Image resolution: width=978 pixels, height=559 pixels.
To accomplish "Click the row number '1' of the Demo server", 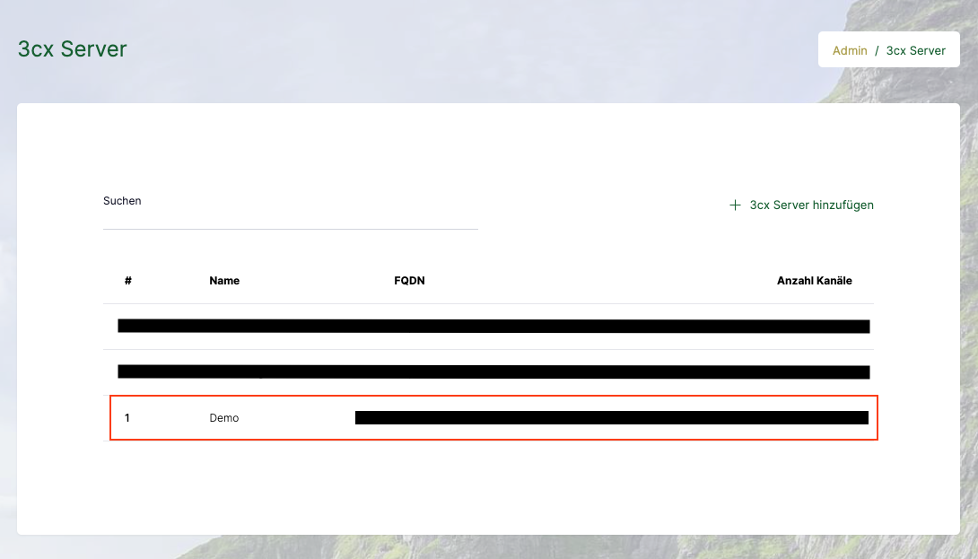I will pos(127,417).
